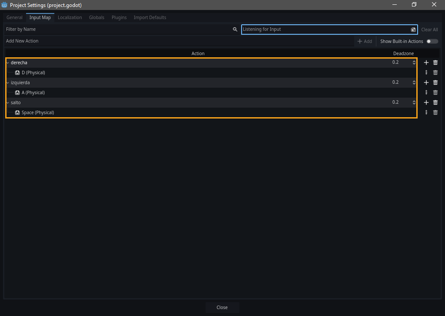Add an event to the salto action
This screenshot has width=445, height=316.
pos(426,102)
